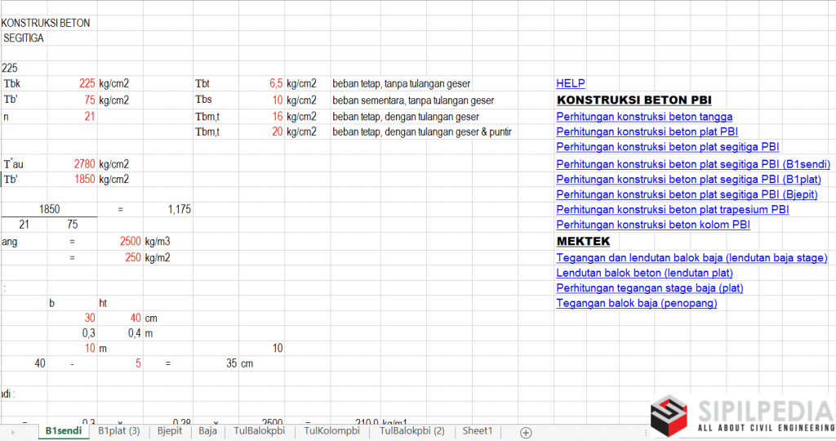The height and width of the screenshot is (441, 836).
Task: Open plat segitiga PBI (Bjepit) link
Action: pyautogui.click(x=687, y=194)
